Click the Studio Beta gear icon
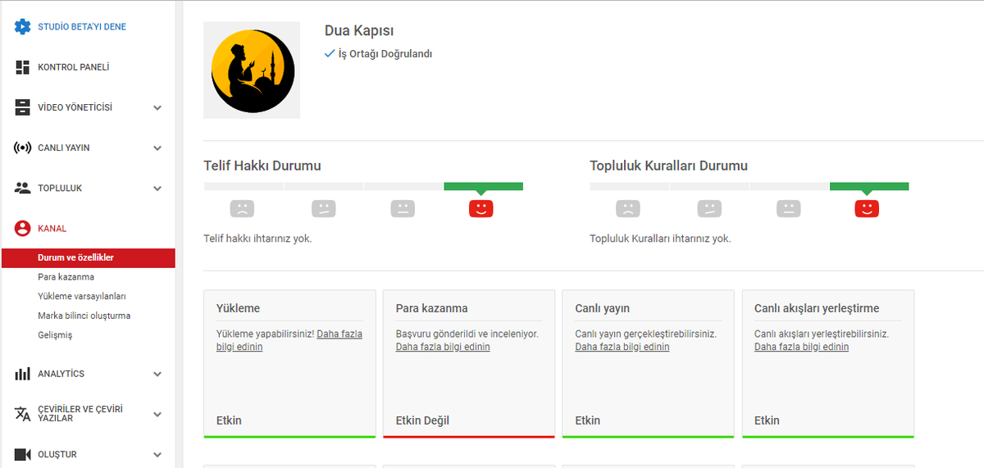Image resolution: width=984 pixels, height=468 pixels. 23,26
